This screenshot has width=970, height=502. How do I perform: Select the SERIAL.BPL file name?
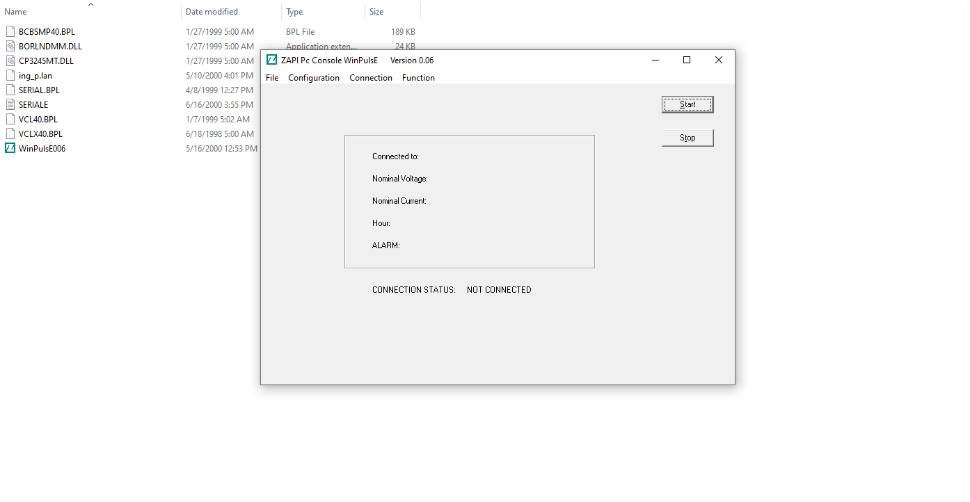click(x=38, y=90)
